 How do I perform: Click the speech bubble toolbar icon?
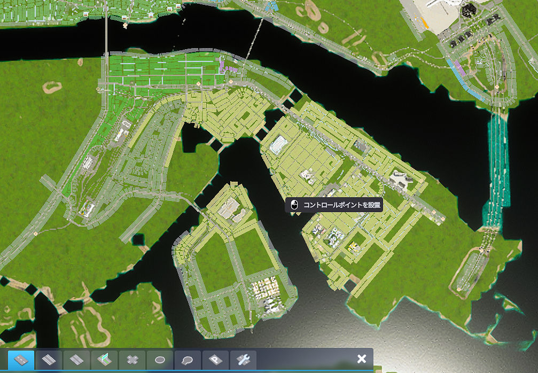click(188, 359)
